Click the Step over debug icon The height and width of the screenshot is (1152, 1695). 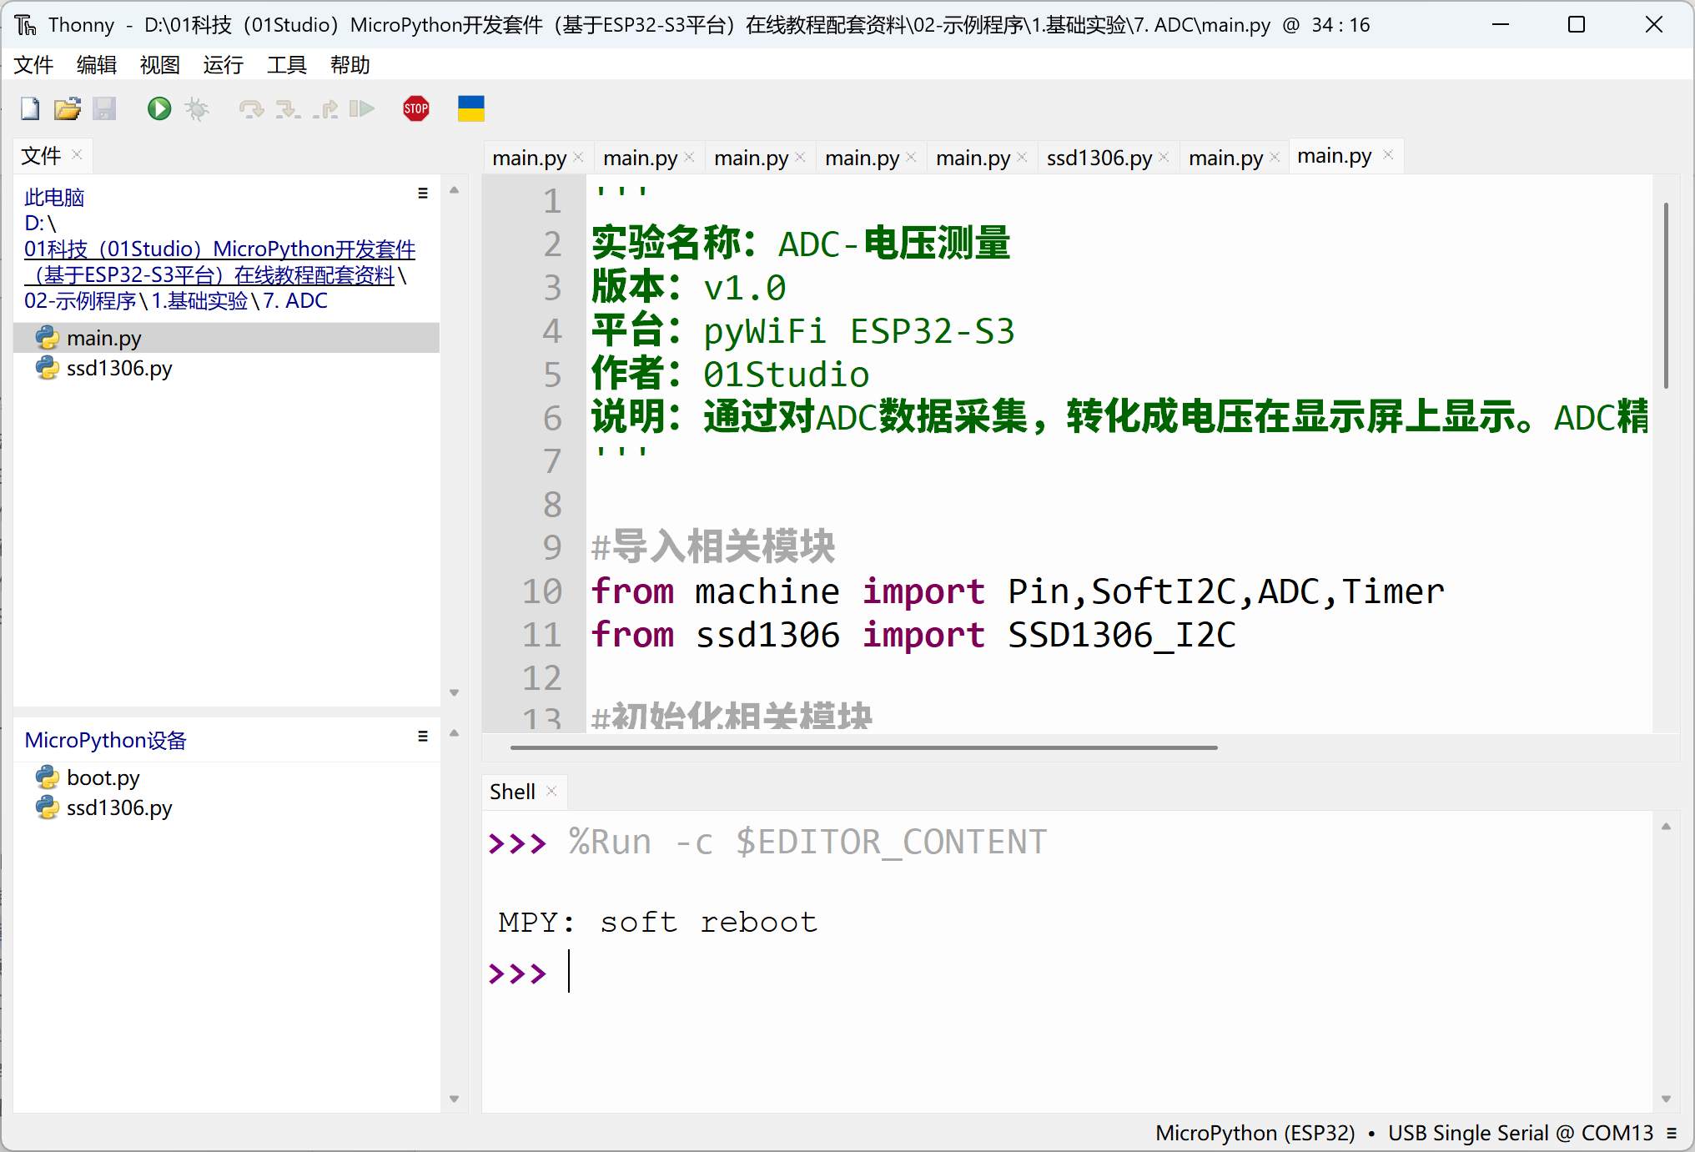(250, 108)
